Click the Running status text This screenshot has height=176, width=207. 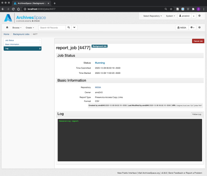pyautogui.click(x=100, y=63)
